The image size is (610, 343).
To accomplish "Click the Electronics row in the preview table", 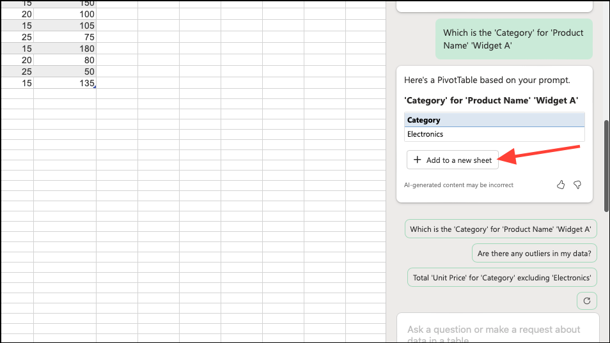I will pos(494,134).
